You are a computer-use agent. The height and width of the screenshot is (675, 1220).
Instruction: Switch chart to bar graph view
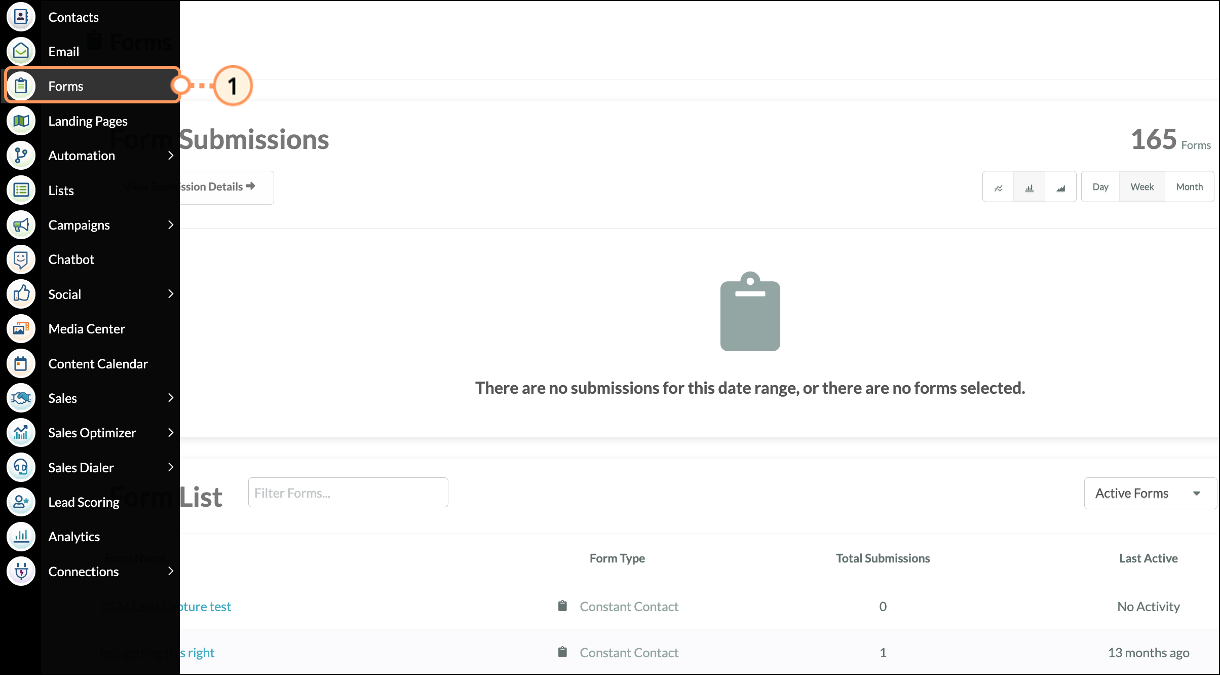click(1029, 187)
